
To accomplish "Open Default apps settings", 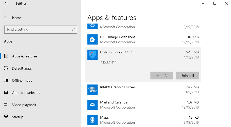I will tap(22, 68).
